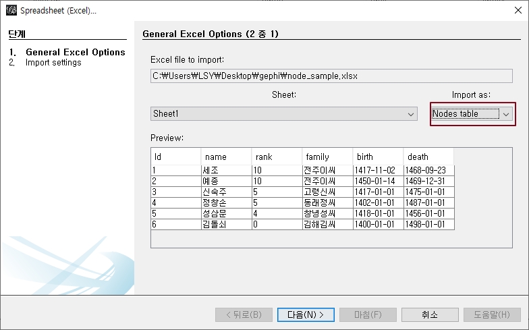529x330 pixels.
Task: Click the death column header
Action: tap(428, 157)
